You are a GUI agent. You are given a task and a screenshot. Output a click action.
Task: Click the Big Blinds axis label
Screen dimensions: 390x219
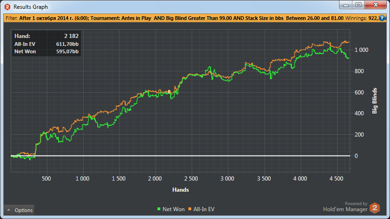click(375, 101)
